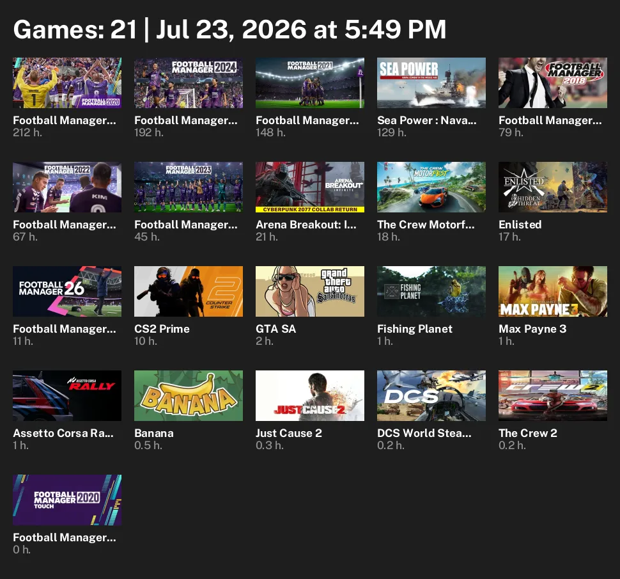The width and height of the screenshot is (620, 579).
Task: Open the Enlisted Hidden Threat thumbnail
Action: [553, 187]
